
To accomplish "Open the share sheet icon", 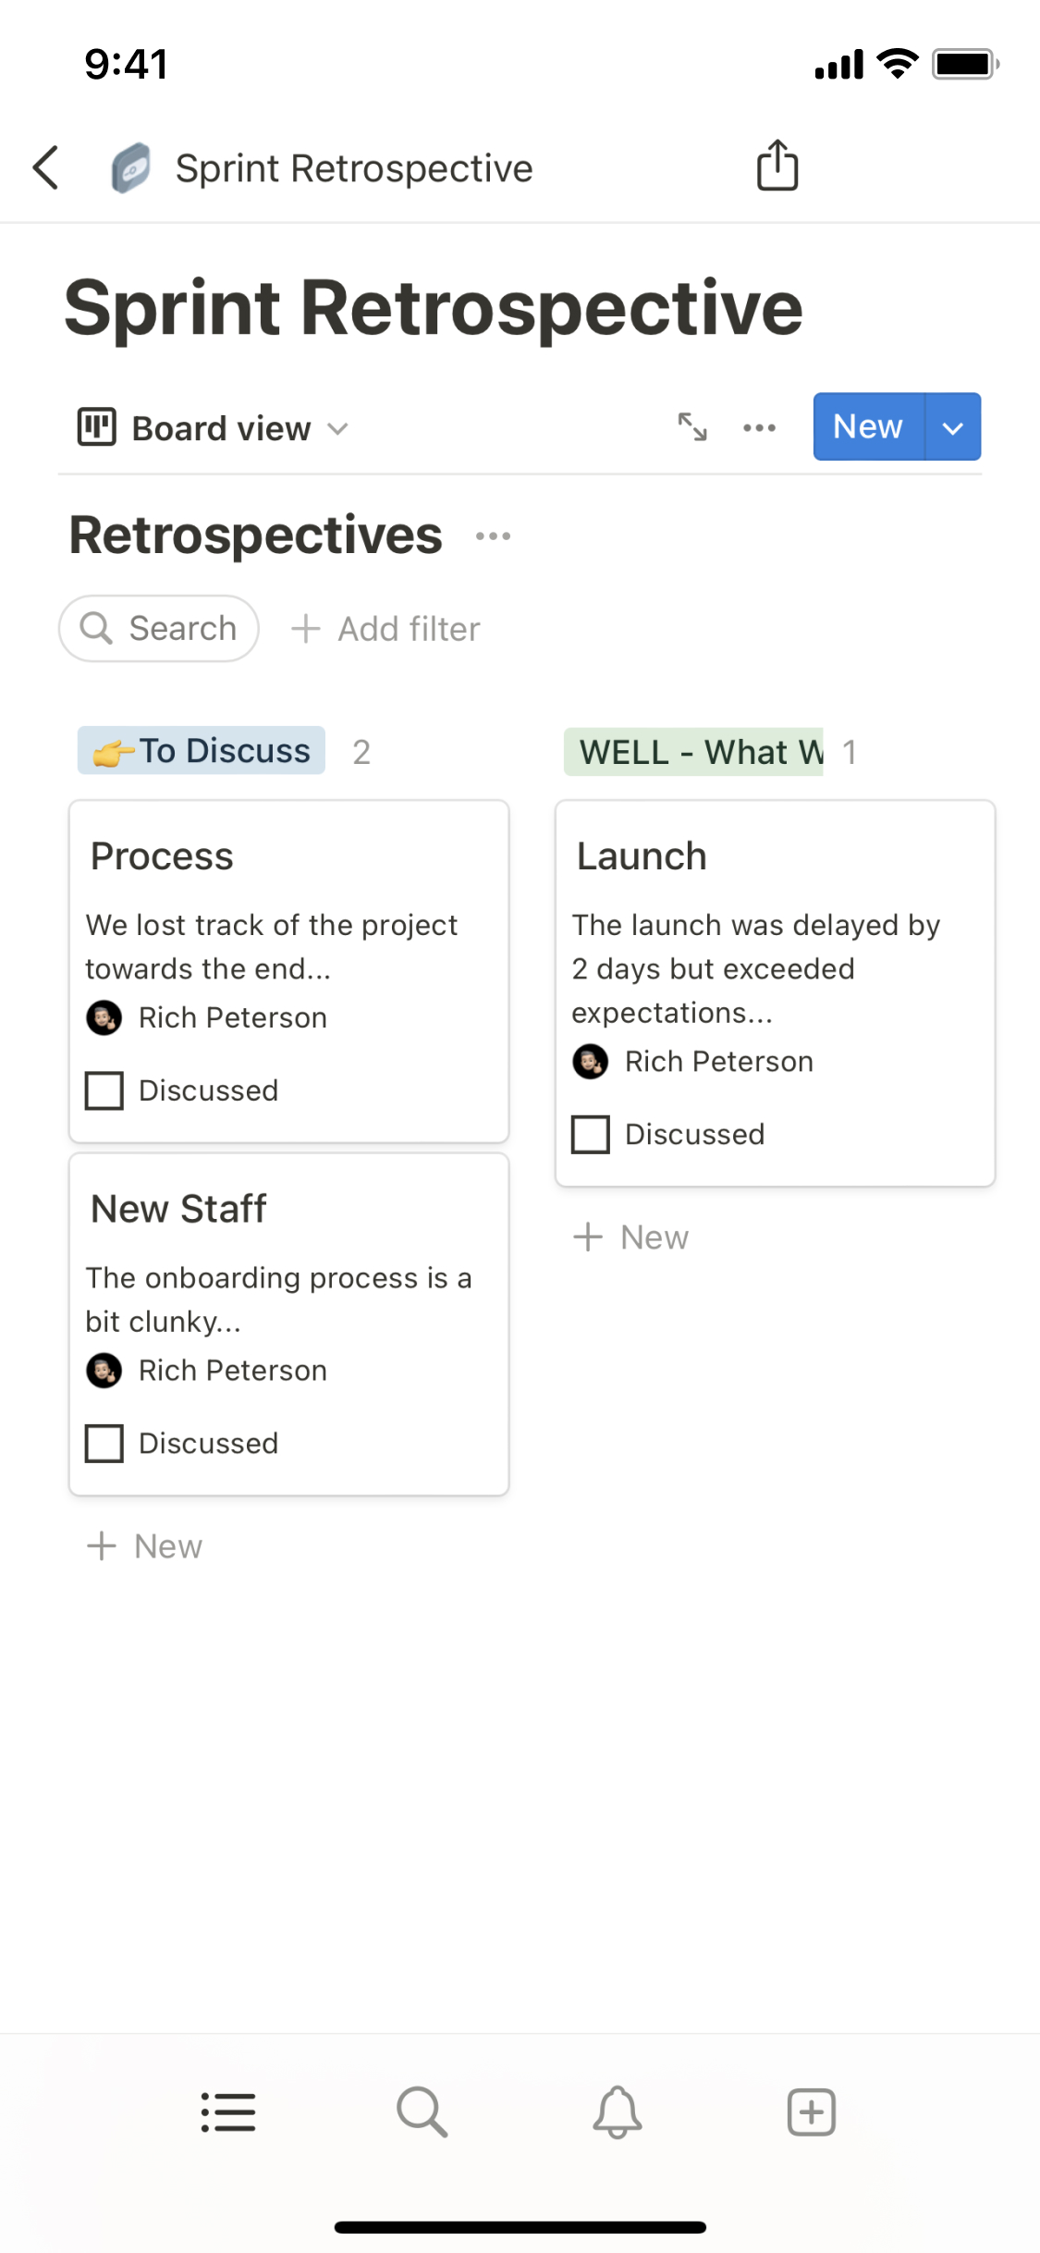I will [x=777, y=166].
